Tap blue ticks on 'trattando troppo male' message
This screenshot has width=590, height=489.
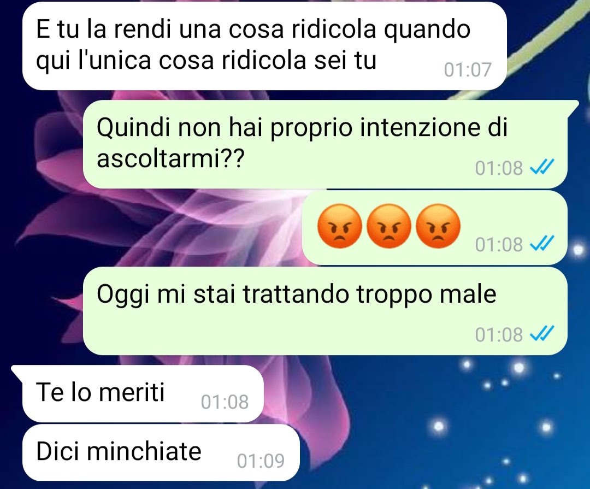pyautogui.click(x=542, y=333)
